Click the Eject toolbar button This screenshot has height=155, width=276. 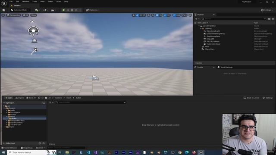click(x=76, y=10)
